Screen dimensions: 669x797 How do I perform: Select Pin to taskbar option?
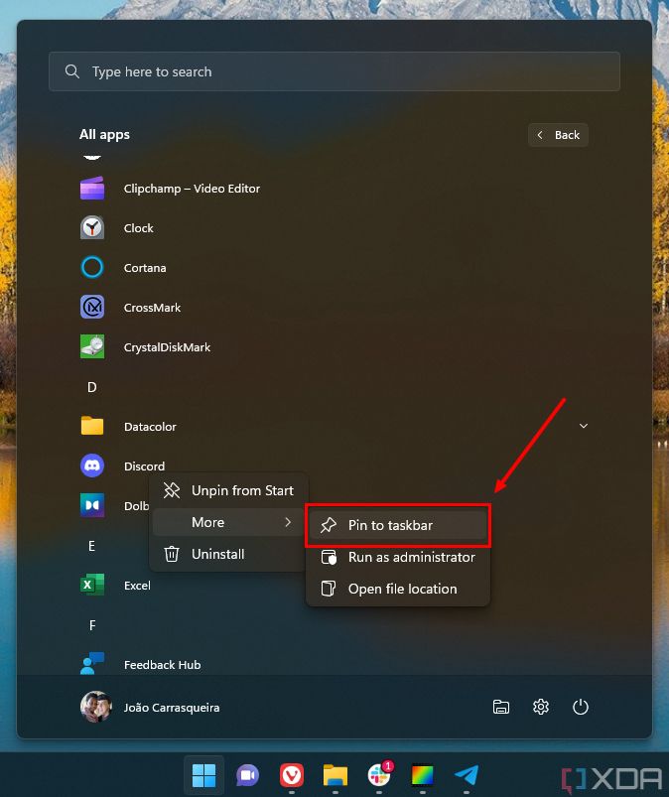click(398, 525)
